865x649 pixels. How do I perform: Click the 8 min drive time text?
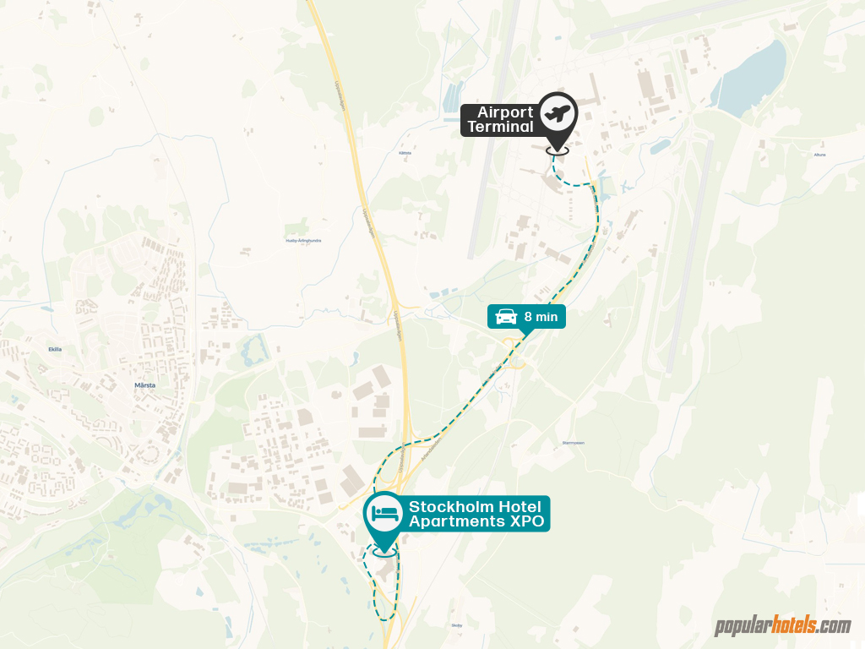click(541, 317)
